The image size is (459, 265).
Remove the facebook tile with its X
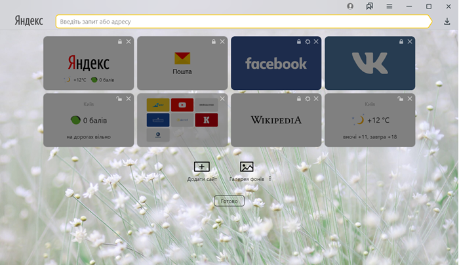pos(316,41)
